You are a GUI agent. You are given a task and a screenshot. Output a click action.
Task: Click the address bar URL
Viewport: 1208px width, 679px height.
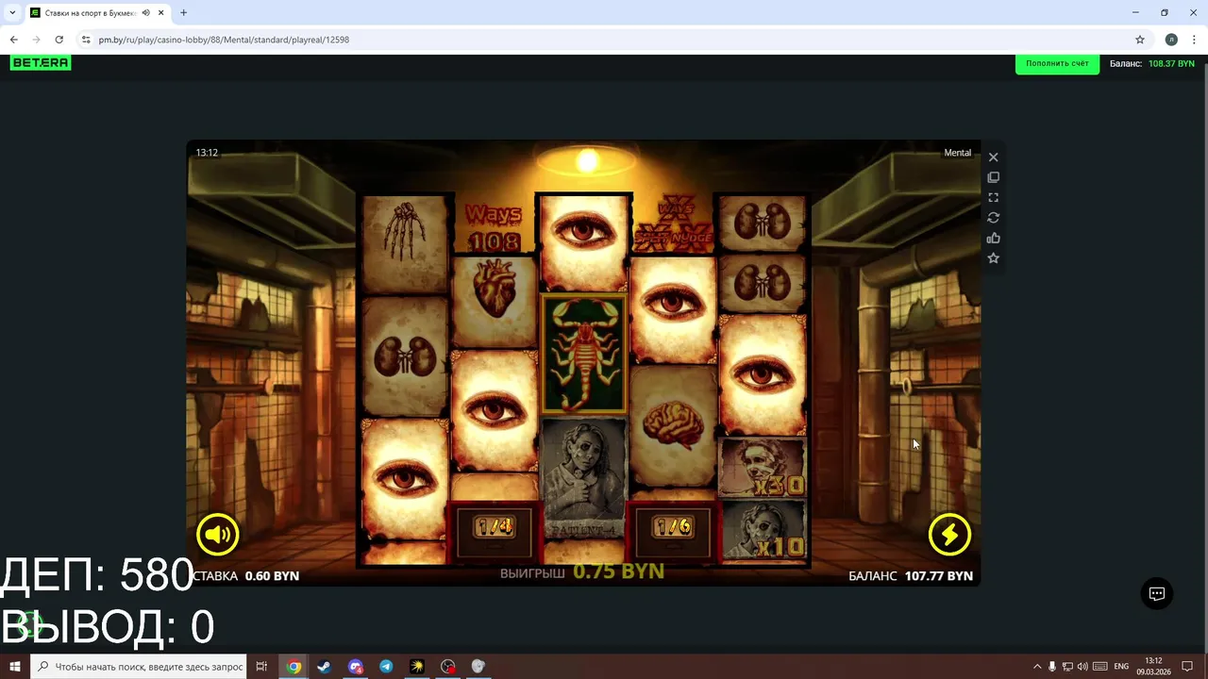pos(224,40)
